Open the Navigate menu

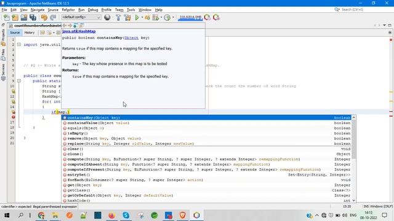pyautogui.click(x=38, y=10)
